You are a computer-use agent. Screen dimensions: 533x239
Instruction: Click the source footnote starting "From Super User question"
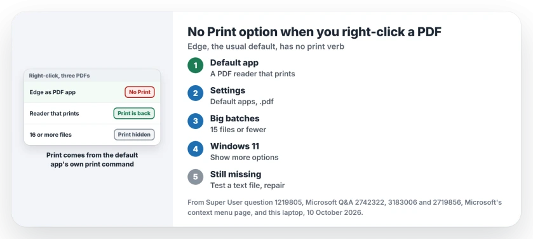pos(345,208)
